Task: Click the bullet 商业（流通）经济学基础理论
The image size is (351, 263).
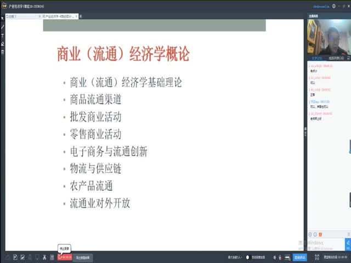Action: coord(126,82)
